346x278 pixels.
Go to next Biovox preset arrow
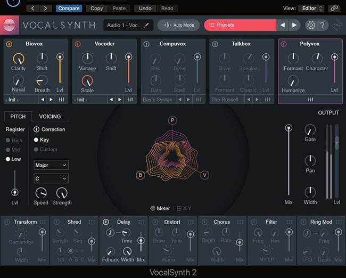point(51,100)
